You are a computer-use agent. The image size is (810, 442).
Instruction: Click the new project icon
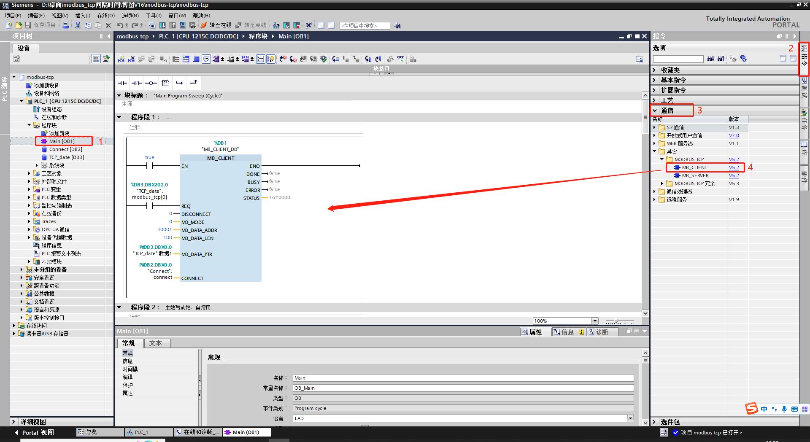pyautogui.click(x=9, y=25)
